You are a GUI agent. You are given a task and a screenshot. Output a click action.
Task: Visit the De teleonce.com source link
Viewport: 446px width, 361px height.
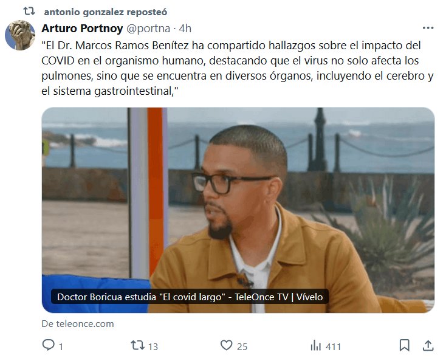click(78, 324)
